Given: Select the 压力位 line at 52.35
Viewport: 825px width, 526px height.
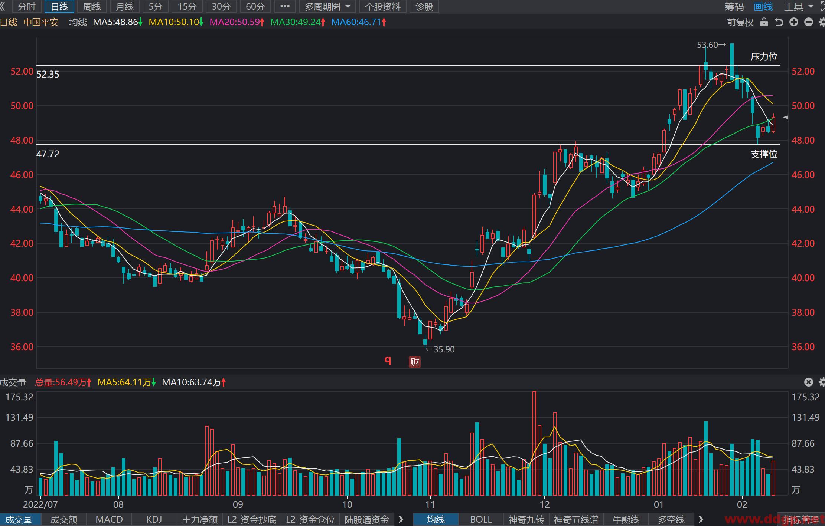Looking at the screenshot, I should coord(408,65).
